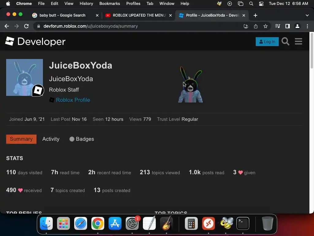Open the Window menu

point(167,3)
